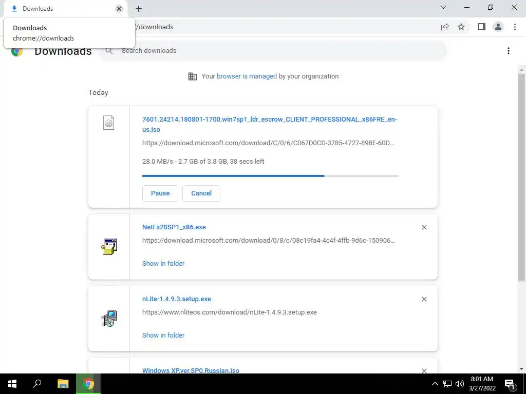Pause the win7sp1 ISO download

click(x=160, y=193)
